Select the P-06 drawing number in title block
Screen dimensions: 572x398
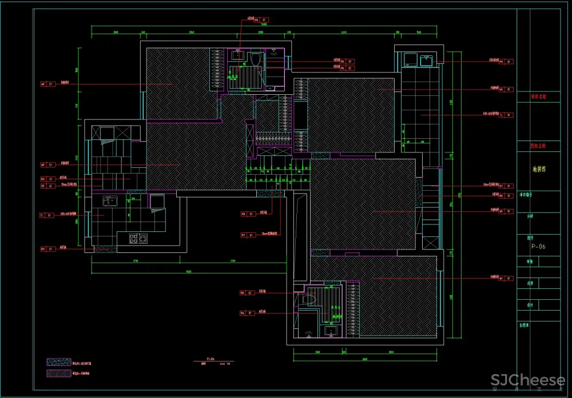537,247
